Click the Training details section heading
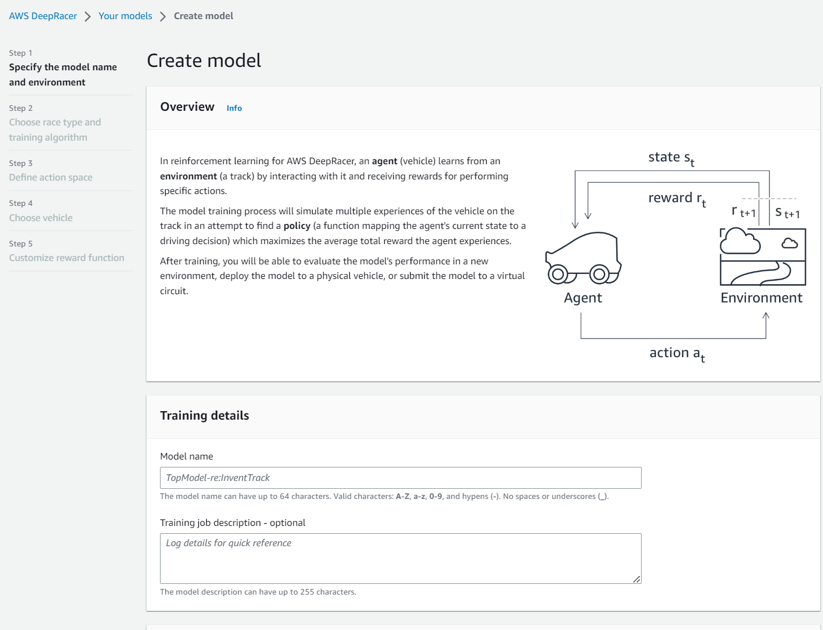The width and height of the screenshot is (823, 630). coord(204,416)
